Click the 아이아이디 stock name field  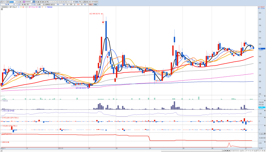pyautogui.click(x=29, y=2)
